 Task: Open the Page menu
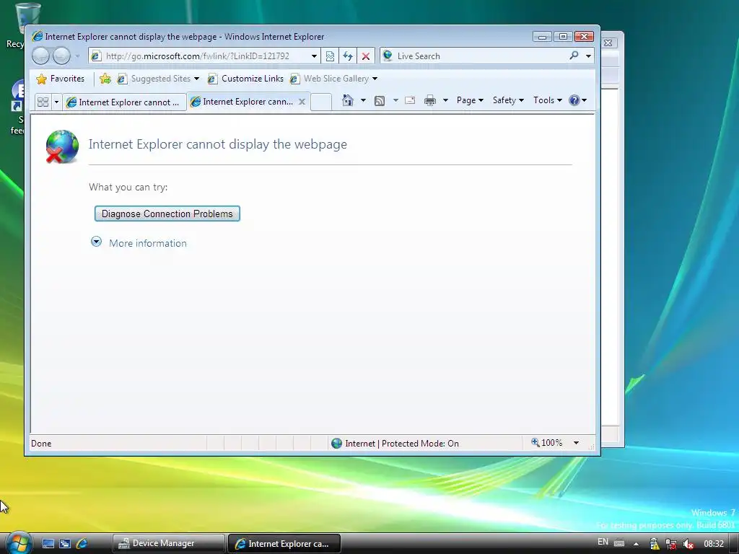click(470, 100)
